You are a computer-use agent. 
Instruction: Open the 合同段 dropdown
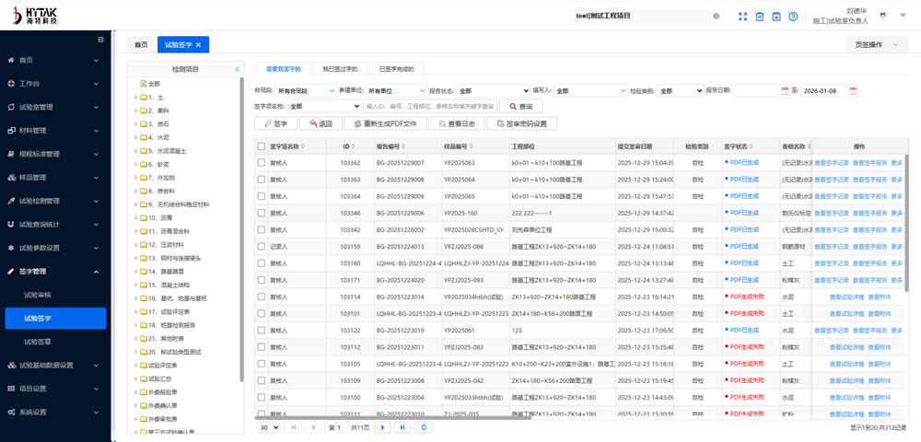(305, 91)
